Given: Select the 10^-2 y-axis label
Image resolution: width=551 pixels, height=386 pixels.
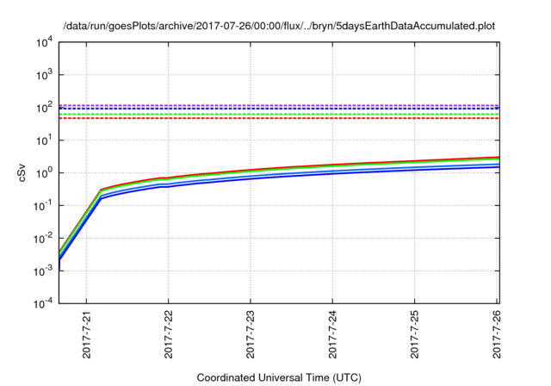Looking at the screenshot, I should pos(44,239).
